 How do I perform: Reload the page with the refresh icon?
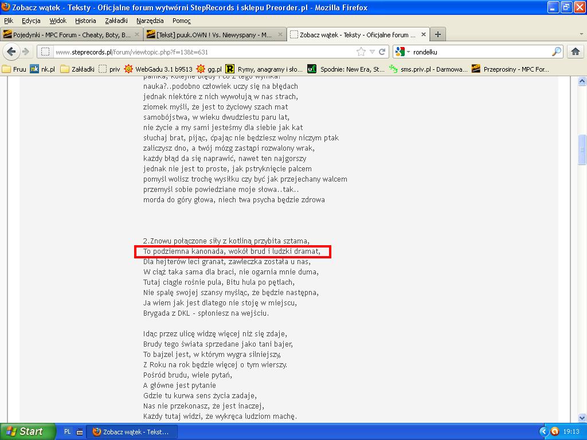point(382,52)
